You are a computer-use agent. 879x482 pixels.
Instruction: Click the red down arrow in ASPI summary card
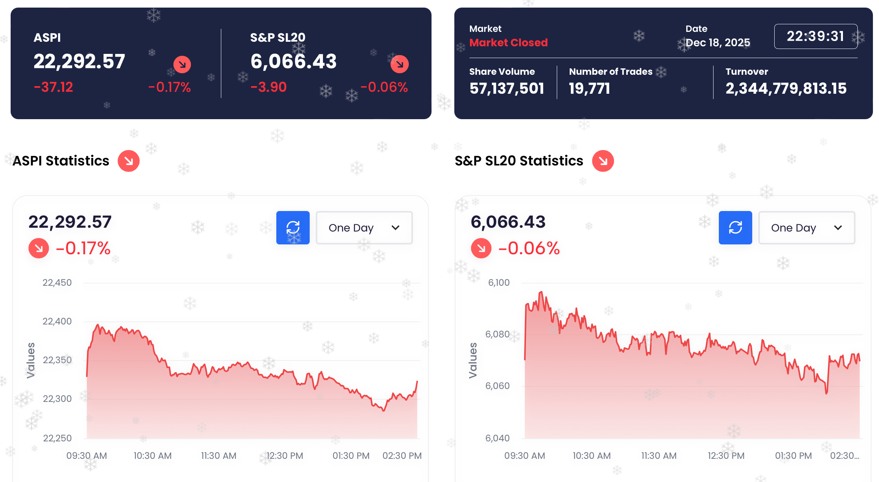pyautogui.click(x=182, y=65)
